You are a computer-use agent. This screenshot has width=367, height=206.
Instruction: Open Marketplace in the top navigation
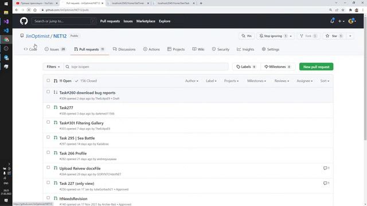(146, 21)
